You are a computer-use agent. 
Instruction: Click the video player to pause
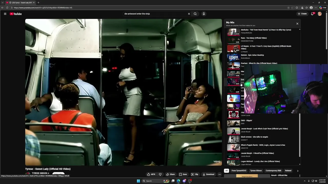click(x=124, y=92)
